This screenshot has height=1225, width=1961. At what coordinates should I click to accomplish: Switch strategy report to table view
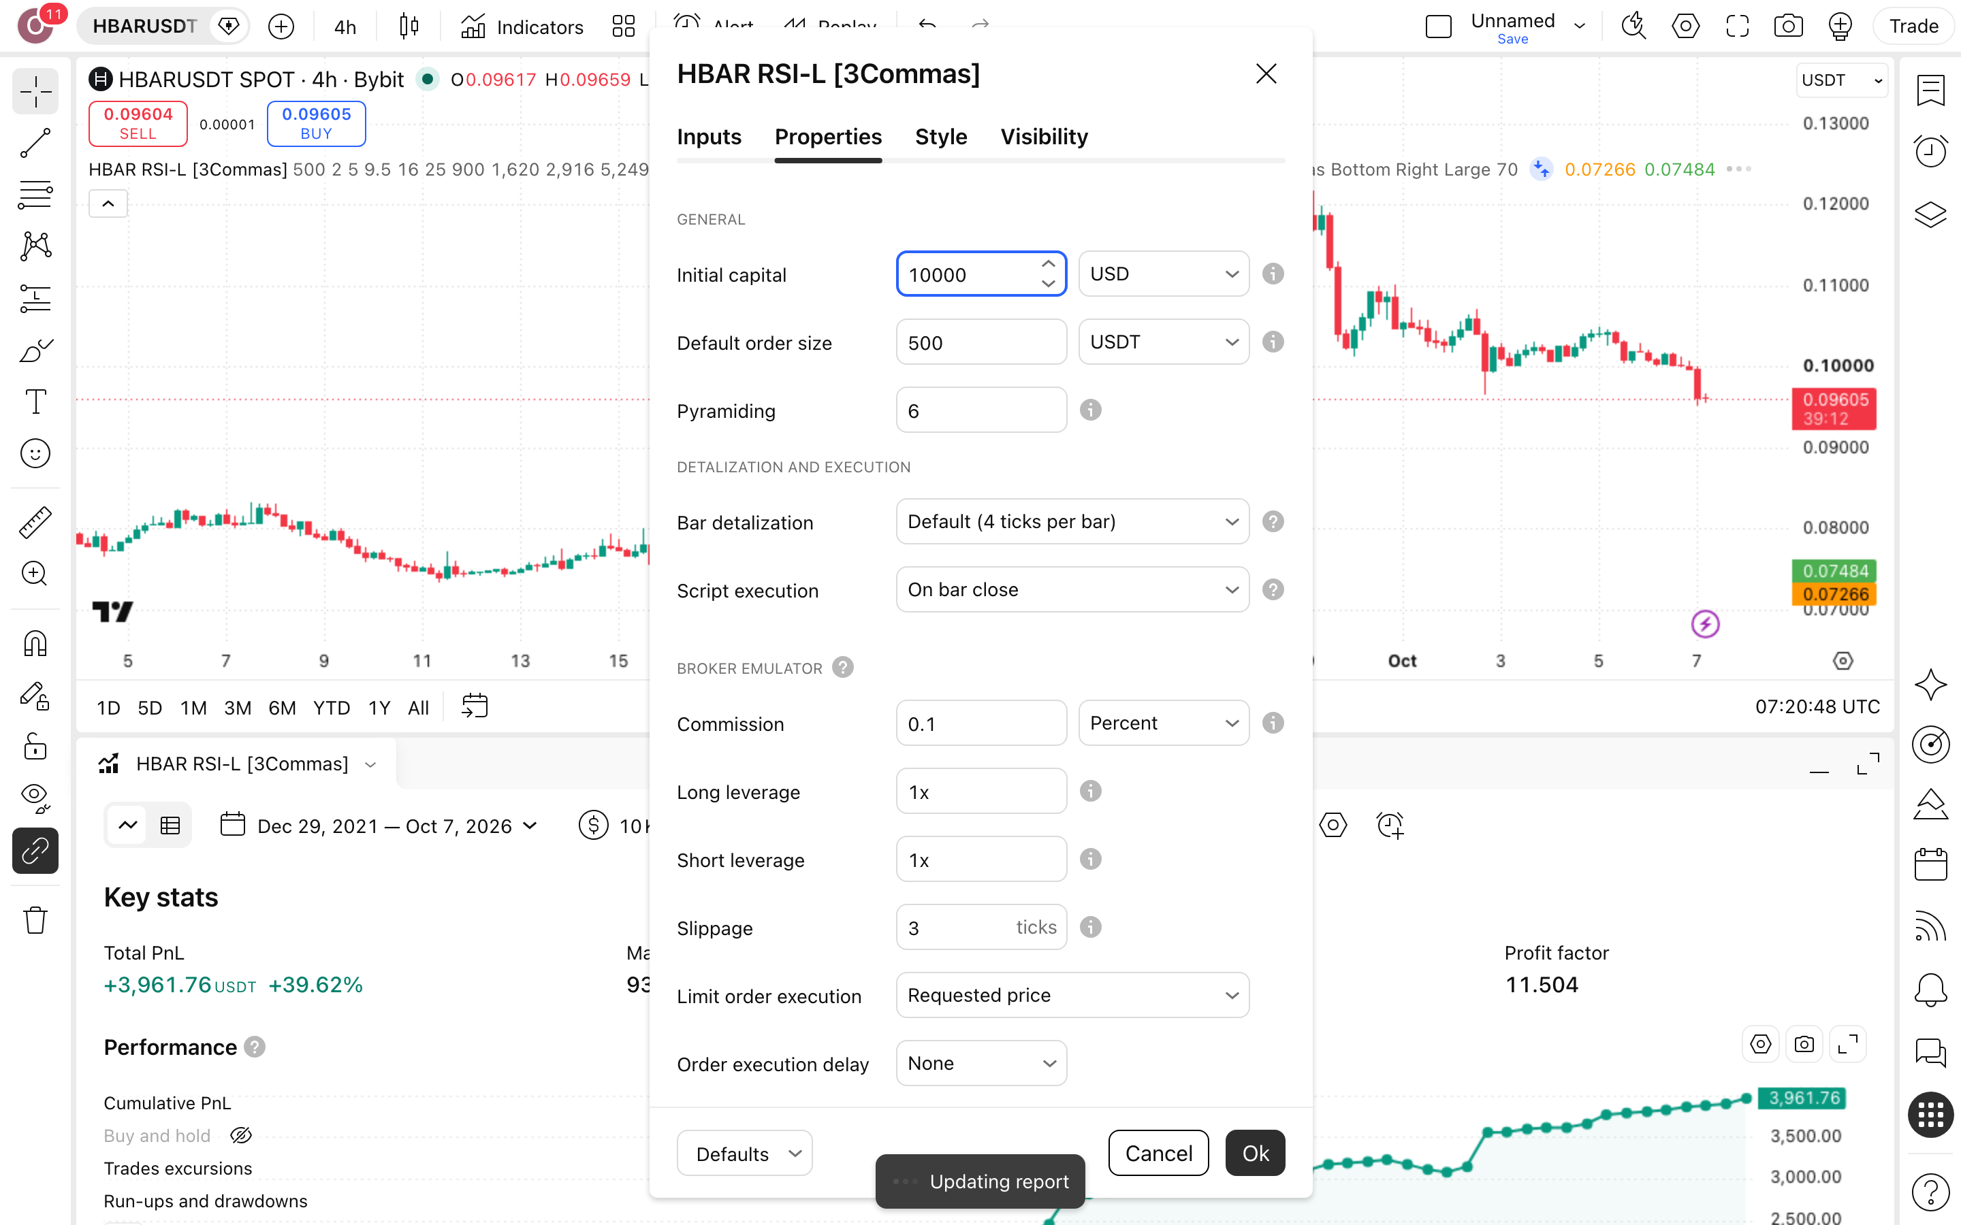click(x=170, y=826)
